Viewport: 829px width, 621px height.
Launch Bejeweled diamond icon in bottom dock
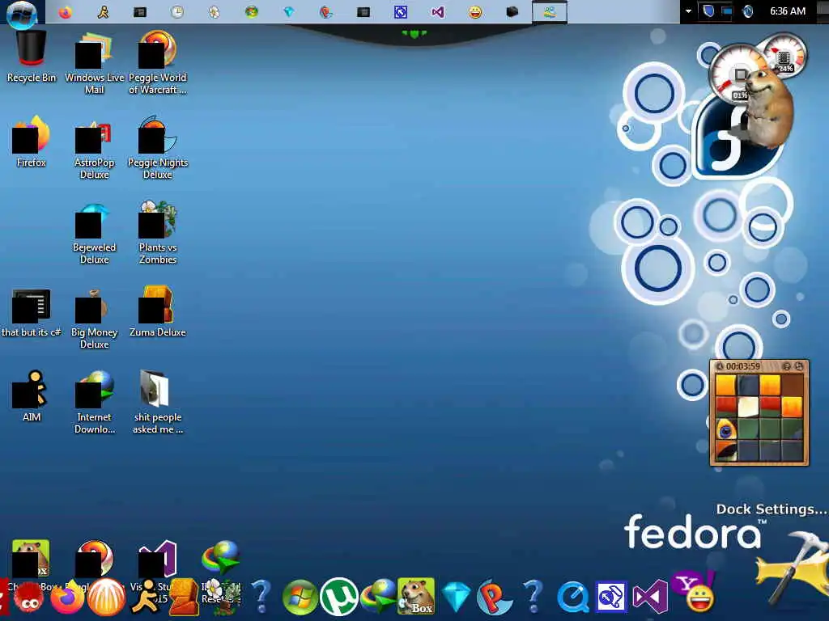point(456,597)
